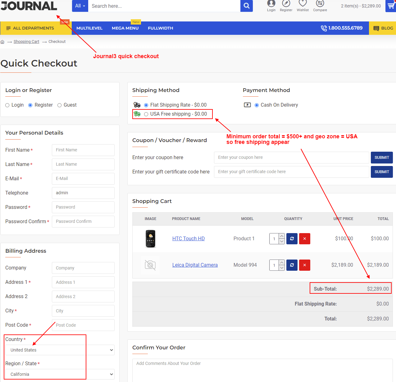This screenshot has width=396, height=382.
Task: Open the HTC Touch HD product link
Action: click(188, 238)
